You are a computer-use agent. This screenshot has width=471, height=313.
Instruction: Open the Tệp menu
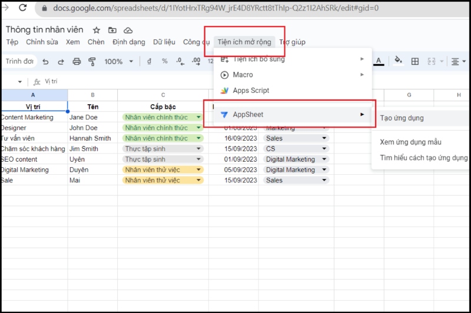click(12, 42)
